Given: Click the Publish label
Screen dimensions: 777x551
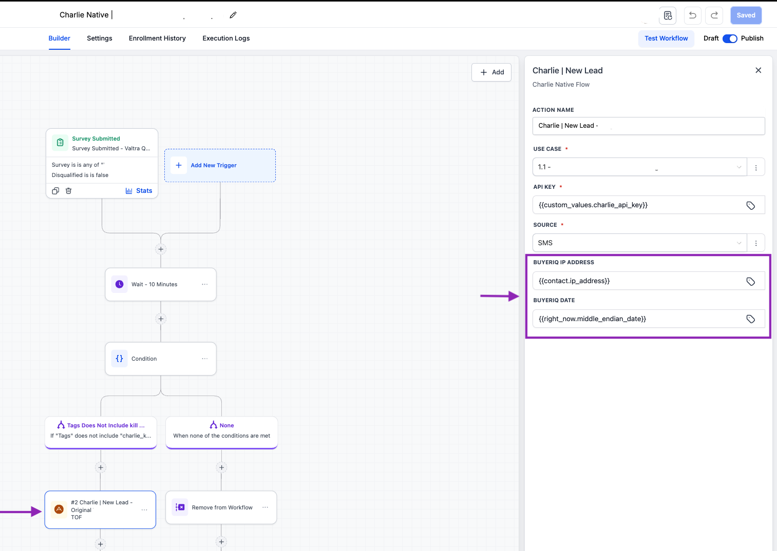Looking at the screenshot, I should click(x=752, y=38).
